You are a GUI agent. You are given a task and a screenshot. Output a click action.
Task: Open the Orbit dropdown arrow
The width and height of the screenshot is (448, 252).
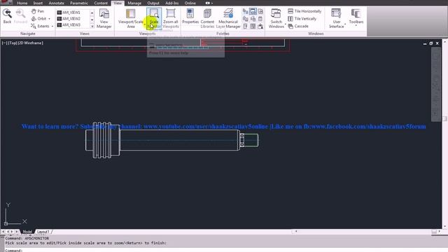click(49, 19)
